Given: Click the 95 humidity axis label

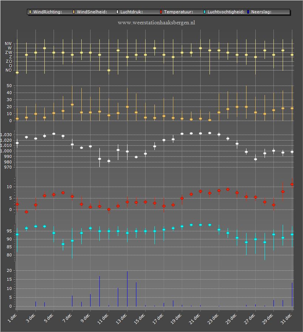Looking at the screenshot, I should pos(9,231).
